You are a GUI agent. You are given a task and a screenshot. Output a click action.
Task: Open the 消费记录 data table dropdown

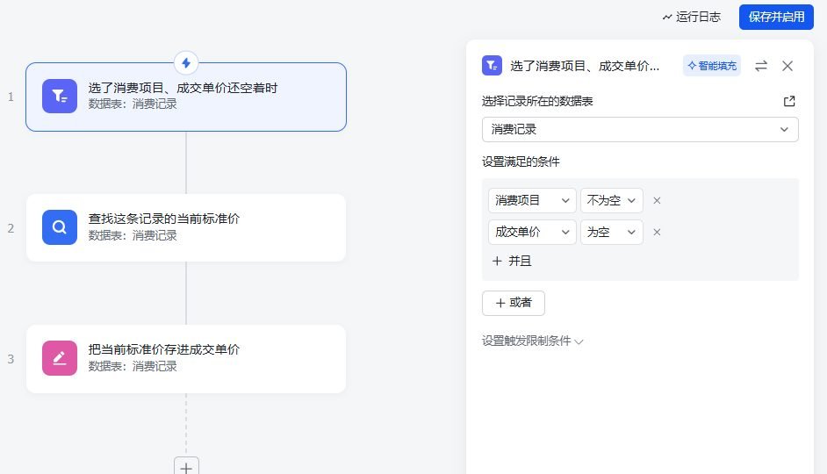(640, 129)
